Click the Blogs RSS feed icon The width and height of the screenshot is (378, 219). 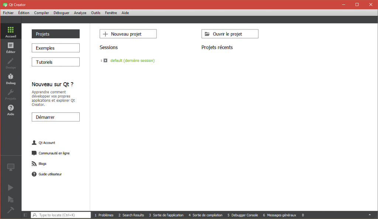(34, 164)
